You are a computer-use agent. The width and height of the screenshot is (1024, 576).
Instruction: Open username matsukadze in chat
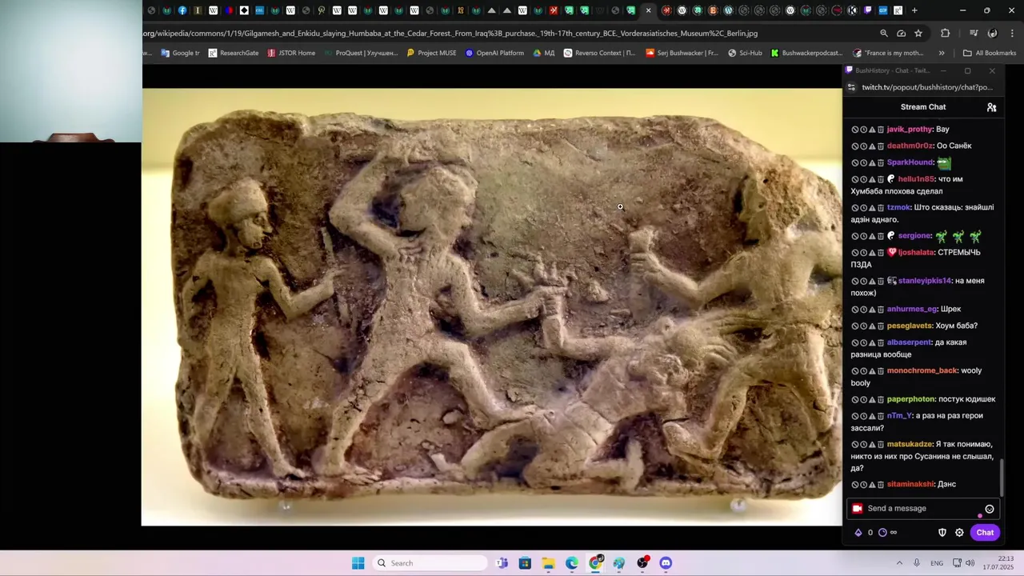(x=910, y=445)
